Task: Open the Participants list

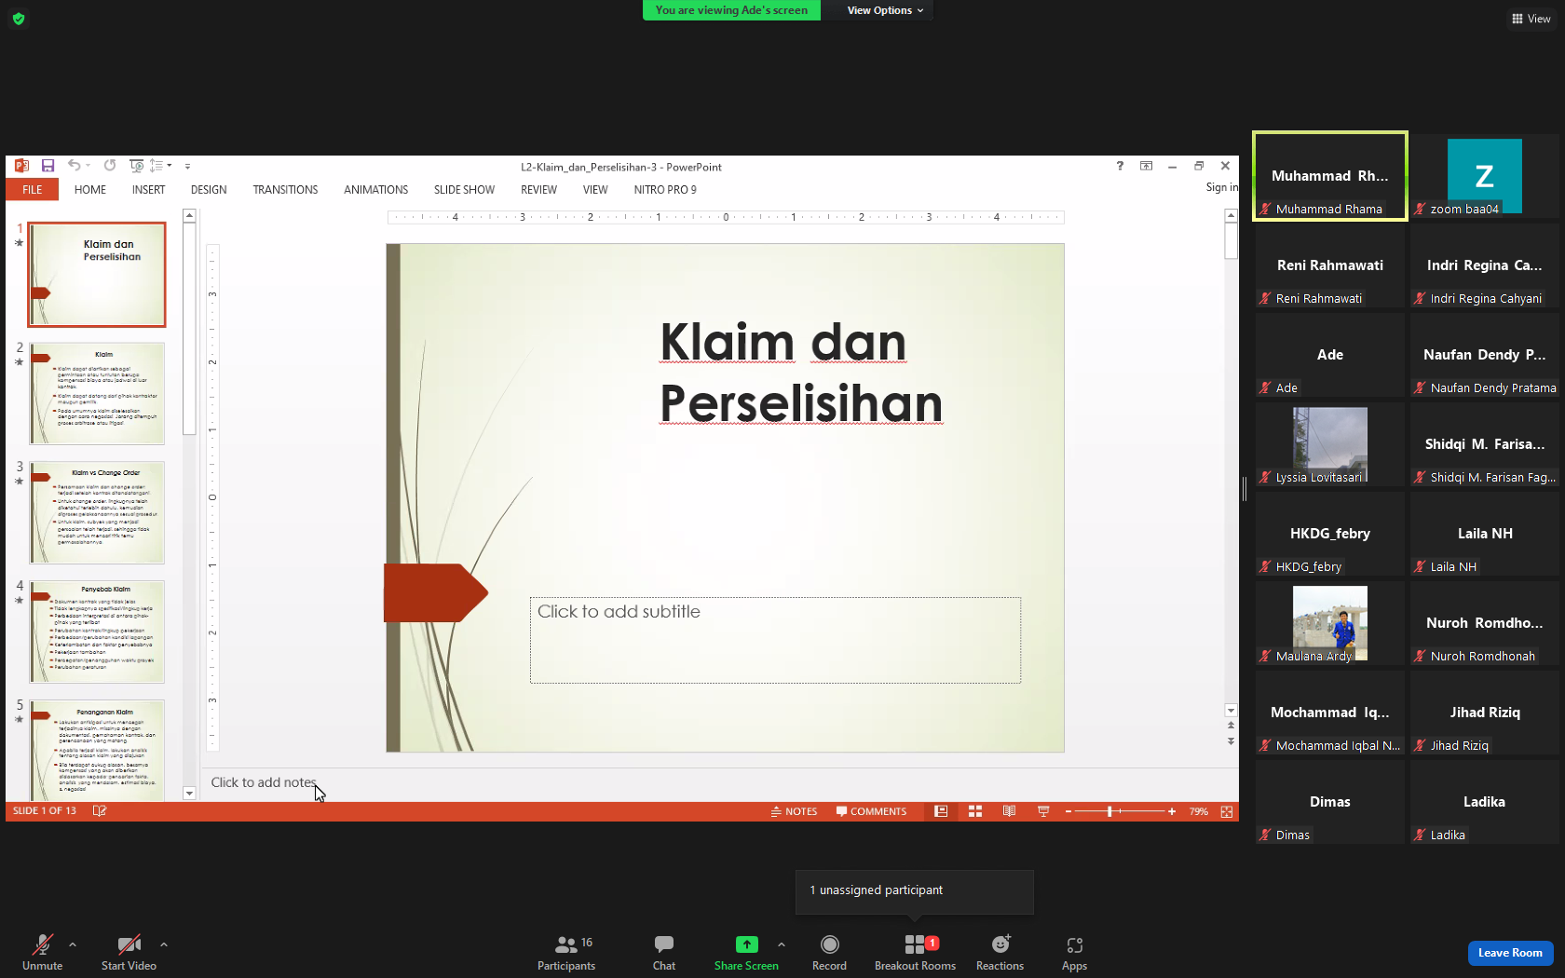Action: 566,952
